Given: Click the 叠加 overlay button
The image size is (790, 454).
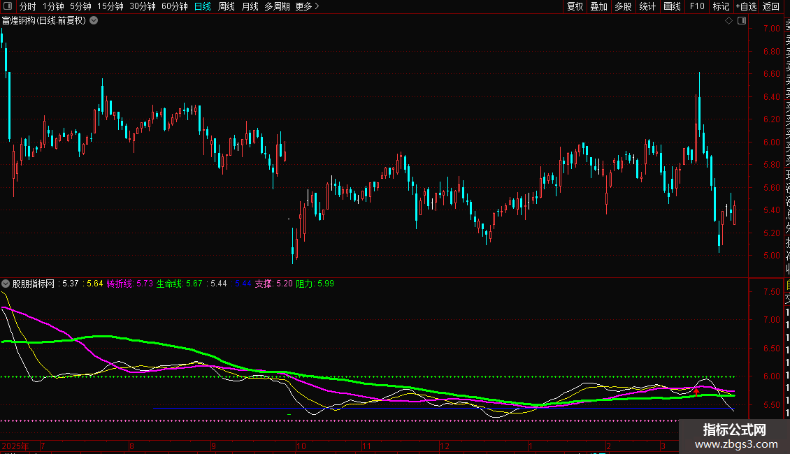Looking at the screenshot, I should [x=599, y=6].
